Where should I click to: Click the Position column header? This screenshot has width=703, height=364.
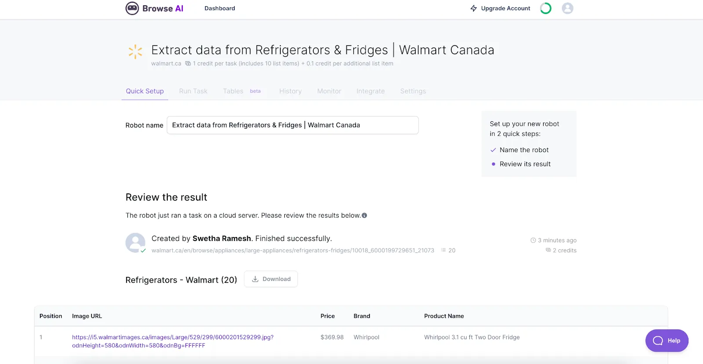pos(51,316)
